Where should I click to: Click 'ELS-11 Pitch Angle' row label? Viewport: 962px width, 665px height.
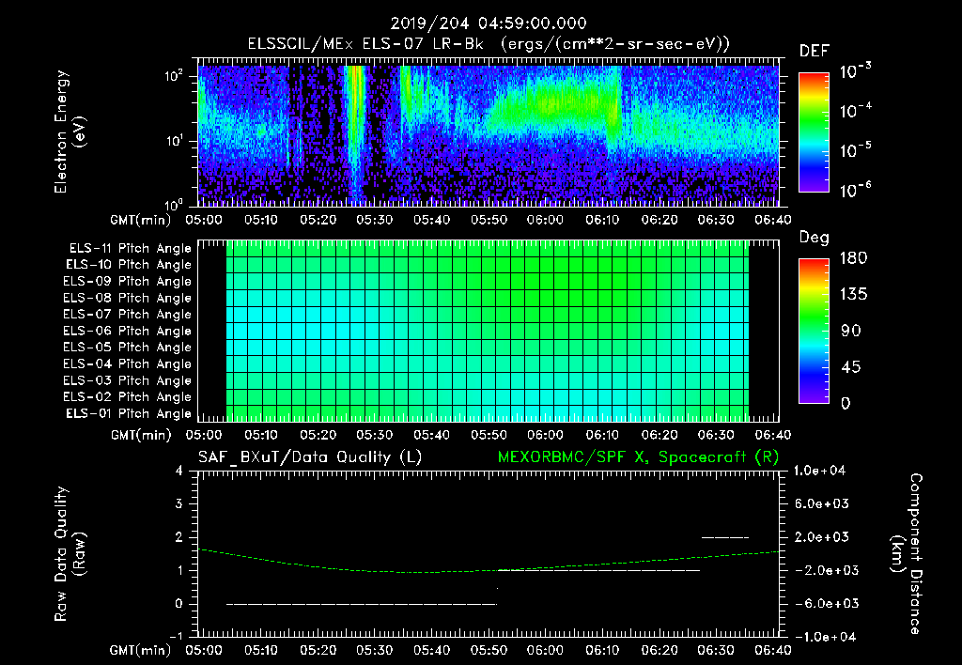click(x=130, y=249)
